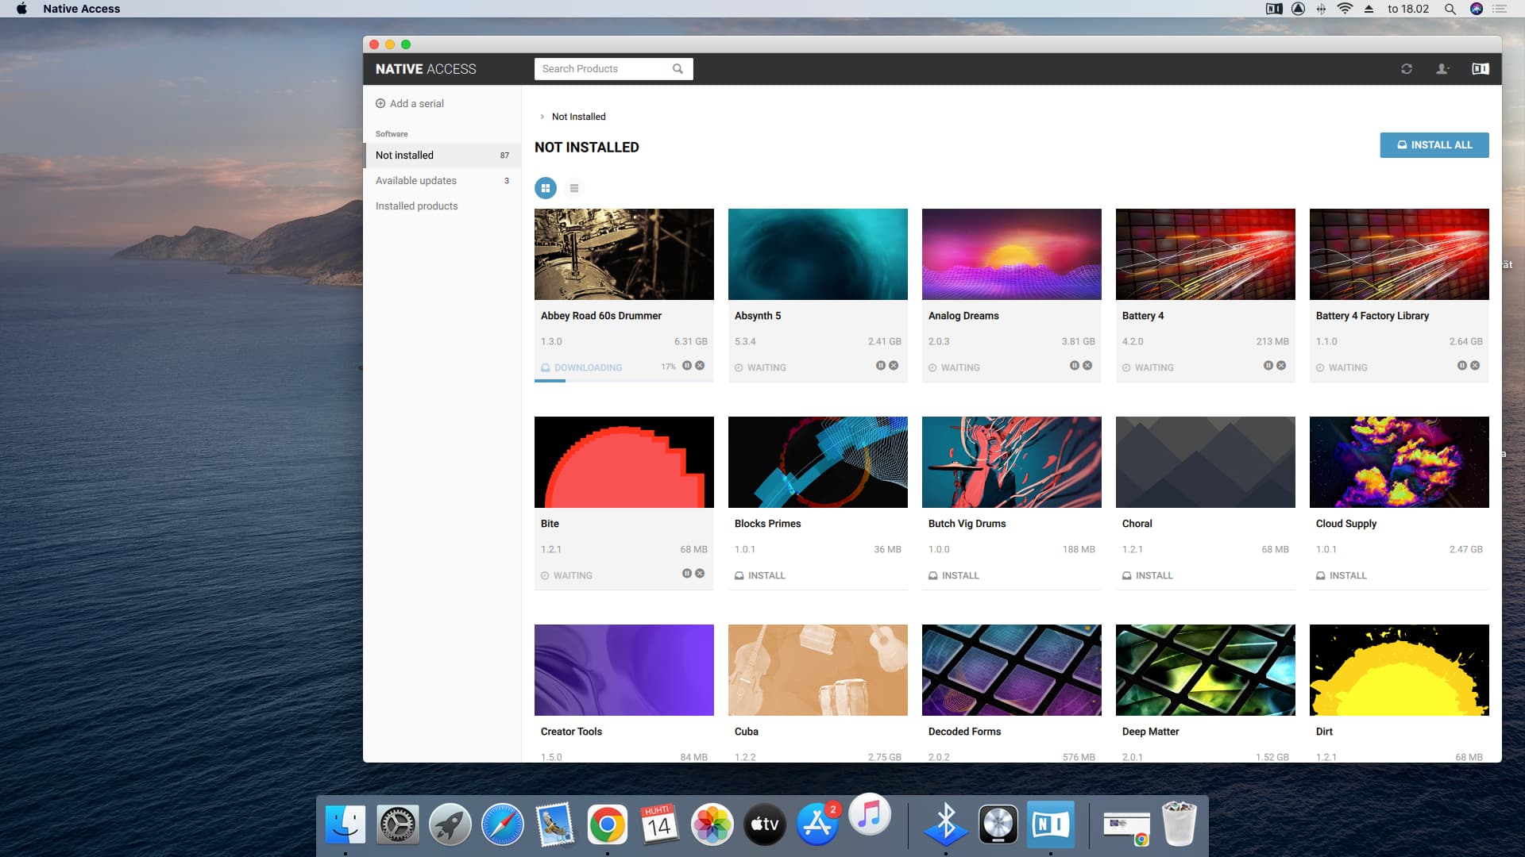Click Abbey Road 60s Drummer download progress bar

coord(624,381)
